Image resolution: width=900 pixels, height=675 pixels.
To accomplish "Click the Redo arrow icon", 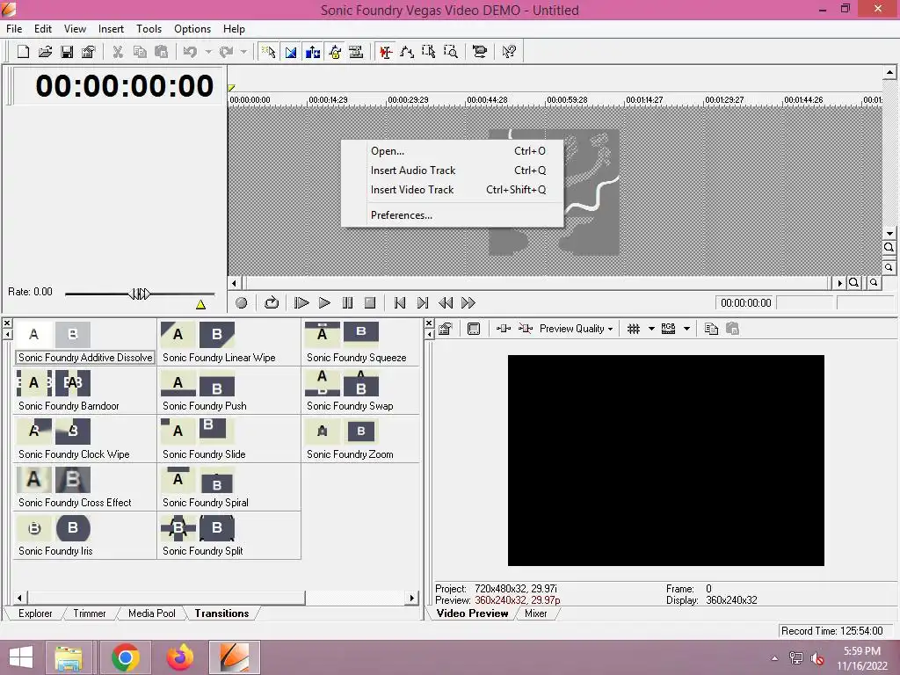I will [226, 52].
